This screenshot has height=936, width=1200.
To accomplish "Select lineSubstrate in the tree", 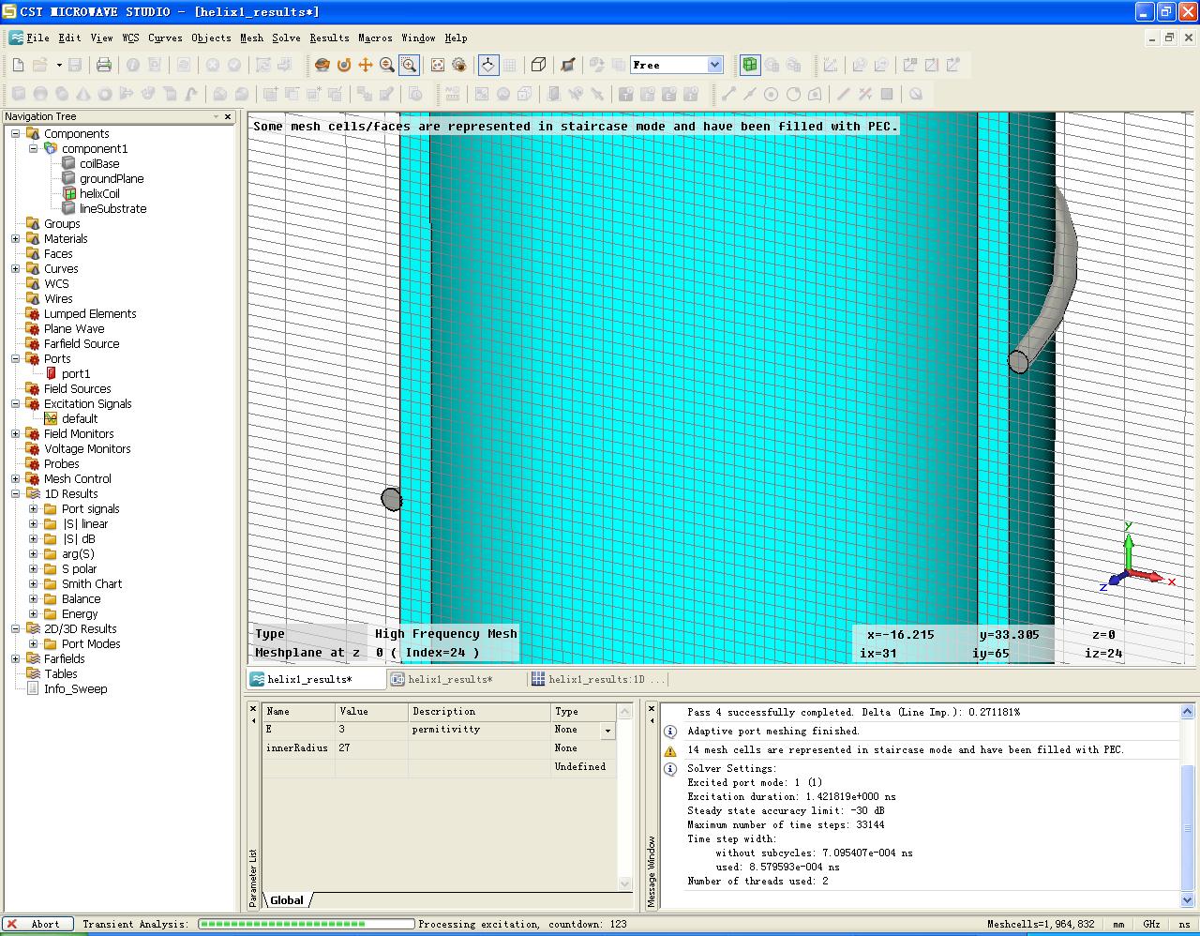I will 112,209.
